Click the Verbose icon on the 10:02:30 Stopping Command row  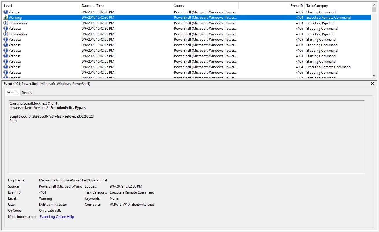[6, 29]
